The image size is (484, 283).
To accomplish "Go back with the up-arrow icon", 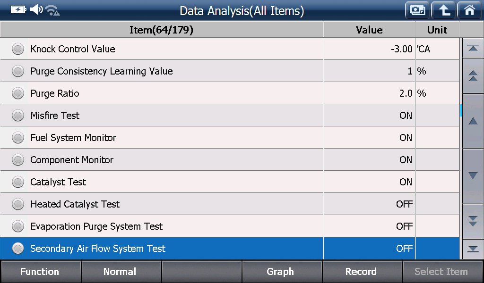I will [443, 10].
